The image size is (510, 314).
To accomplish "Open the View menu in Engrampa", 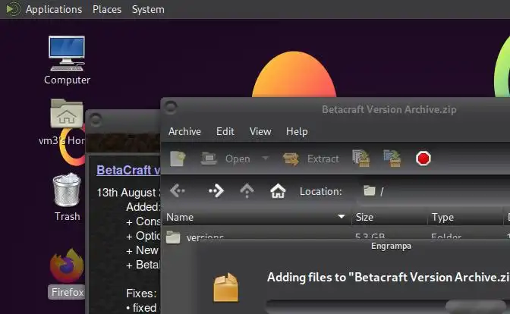I will pos(260,132).
